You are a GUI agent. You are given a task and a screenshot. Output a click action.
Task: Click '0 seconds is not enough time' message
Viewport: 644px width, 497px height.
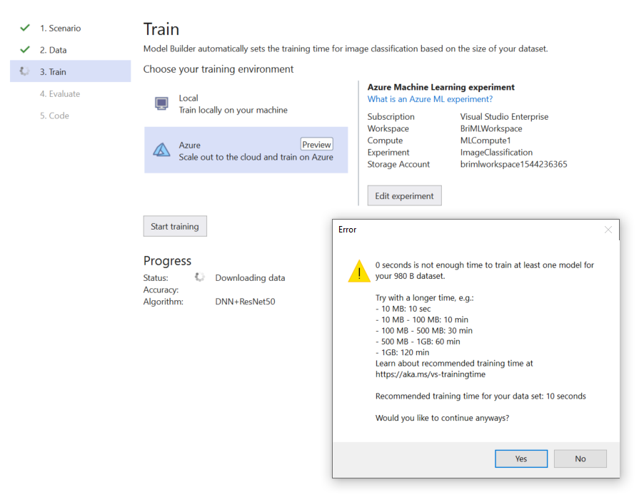pyautogui.click(x=485, y=270)
